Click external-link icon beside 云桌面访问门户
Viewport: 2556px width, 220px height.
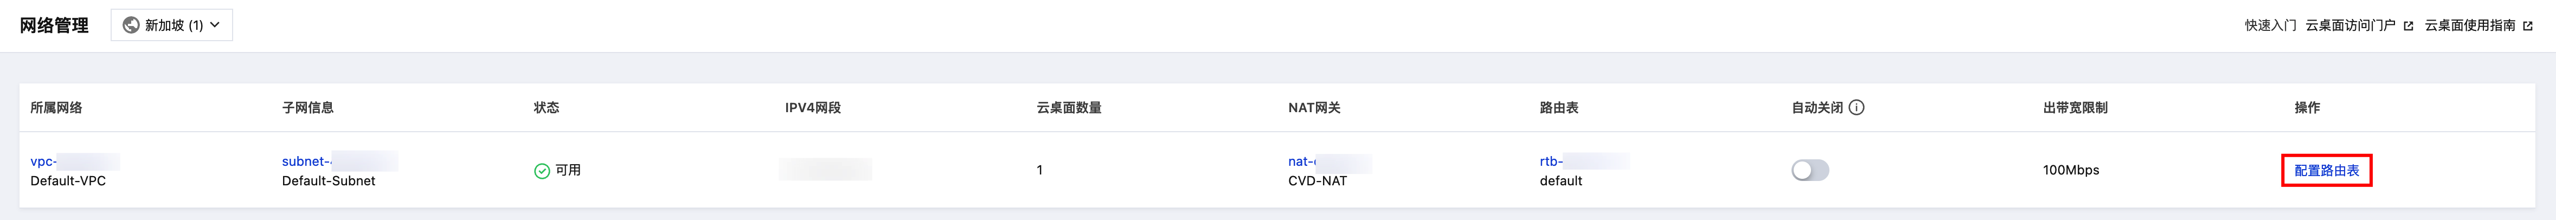click(2408, 27)
